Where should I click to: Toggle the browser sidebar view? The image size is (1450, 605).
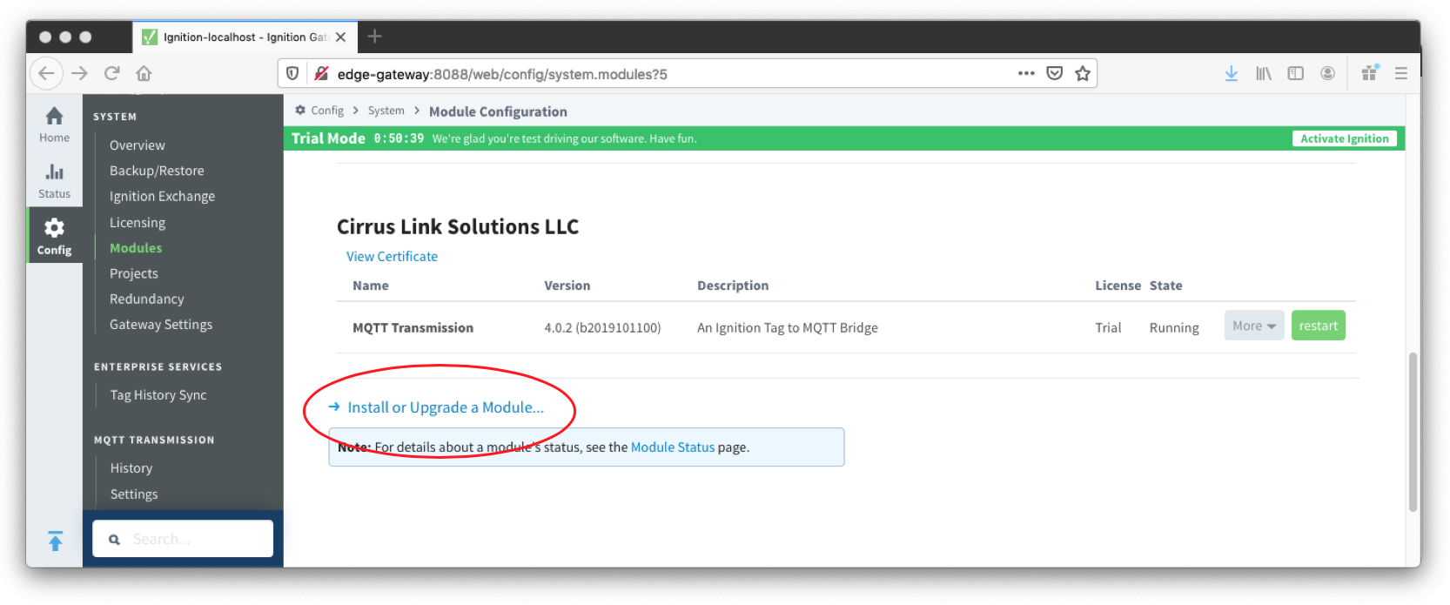(x=1295, y=73)
